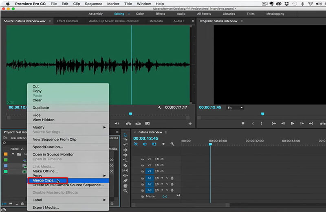The width and height of the screenshot is (326, 212).
Task: Mute audio track A1
Action: click(162, 178)
